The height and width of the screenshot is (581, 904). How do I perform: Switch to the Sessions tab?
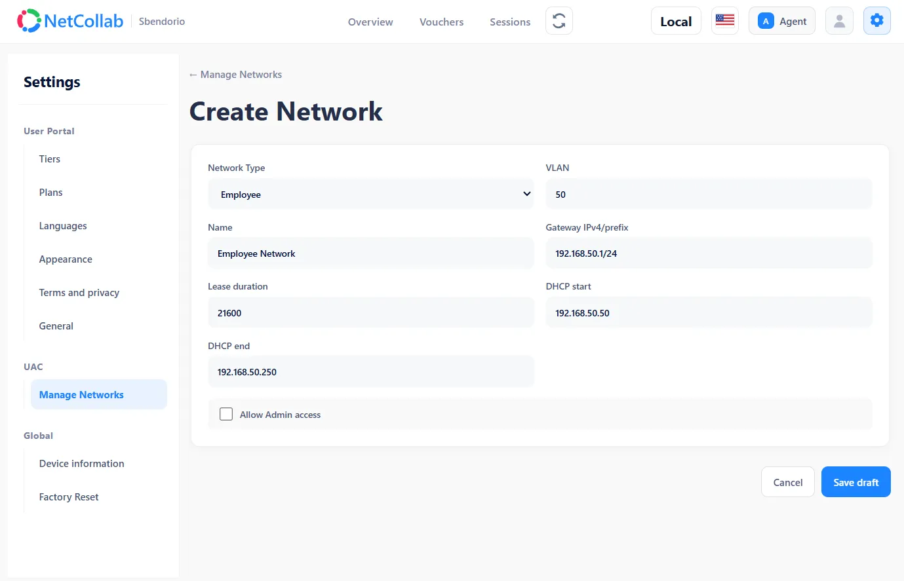pyautogui.click(x=510, y=22)
